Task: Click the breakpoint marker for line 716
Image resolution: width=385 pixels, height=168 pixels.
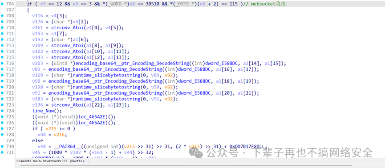Action: tap(2, 63)
